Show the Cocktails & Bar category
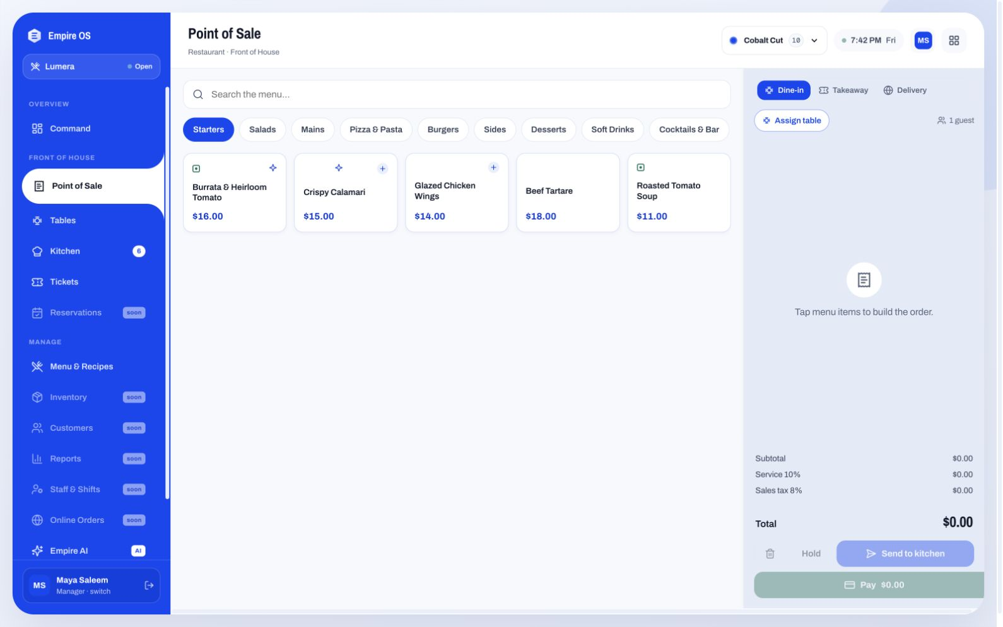 [x=689, y=129]
